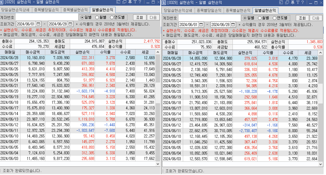Screen dimensions: 326x175
Task: Click 수익률 column header in right table
Action: pyautogui.click(x=268, y=53)
